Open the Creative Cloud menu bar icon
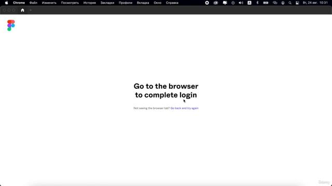The image size is (332, 186). click(216, 3)
